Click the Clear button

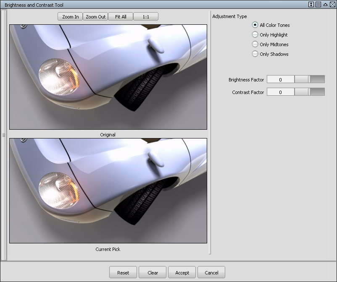152,272
